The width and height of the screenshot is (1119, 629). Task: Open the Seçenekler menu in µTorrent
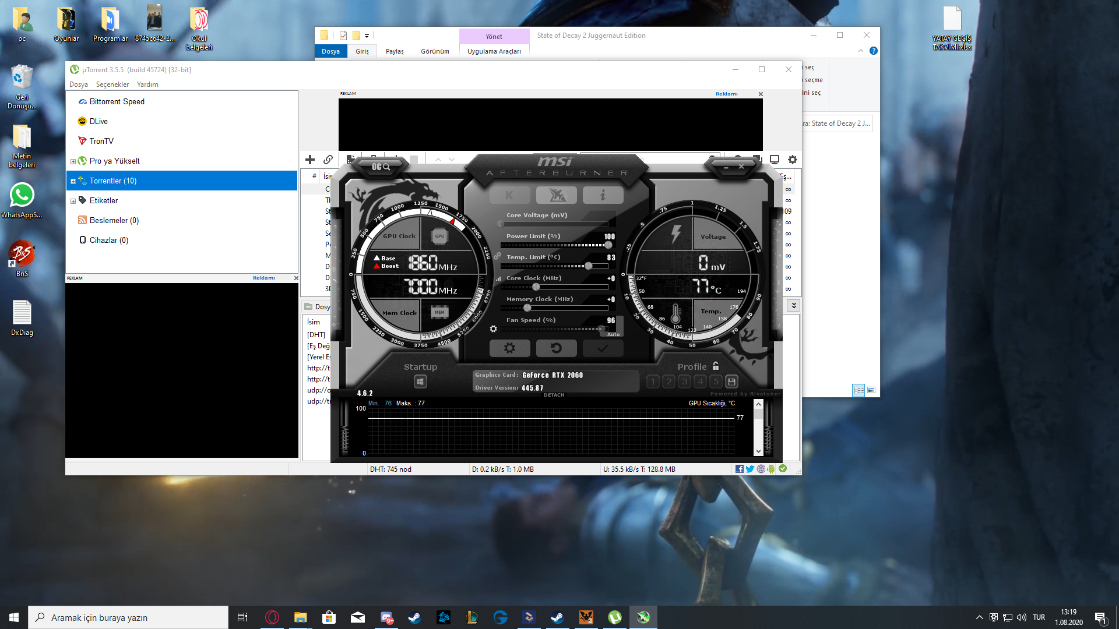tap(112, 84)
